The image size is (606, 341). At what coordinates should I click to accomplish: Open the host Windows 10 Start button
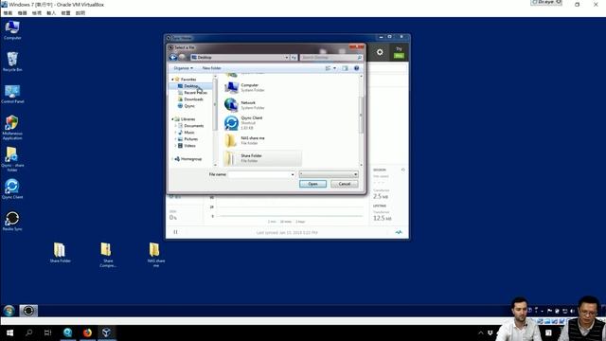pos(9,332)
